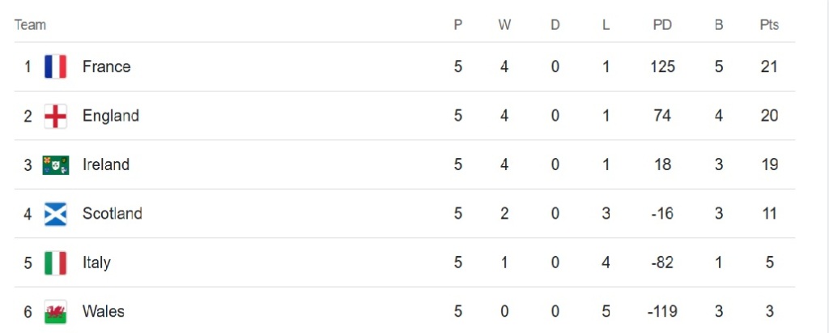
Task: Click the B bonus column header
Action: (719, 25)
